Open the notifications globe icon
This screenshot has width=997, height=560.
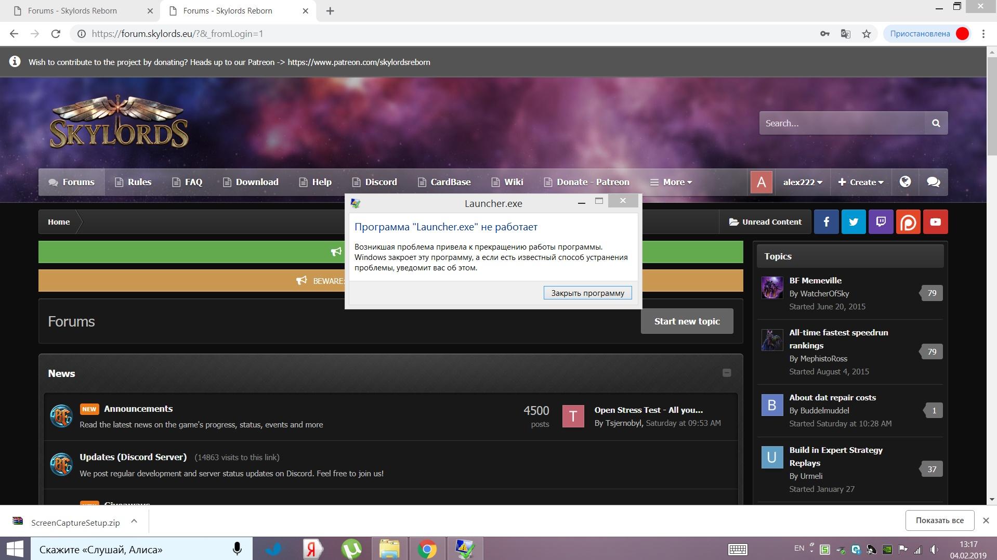click(x=905, y=182)
